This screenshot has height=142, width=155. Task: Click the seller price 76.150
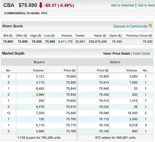[104, 131]
